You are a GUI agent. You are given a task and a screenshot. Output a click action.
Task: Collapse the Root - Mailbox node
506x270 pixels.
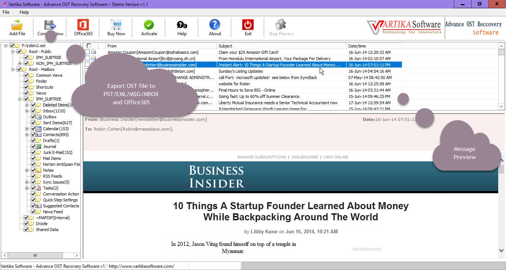(x=13, y=69)
